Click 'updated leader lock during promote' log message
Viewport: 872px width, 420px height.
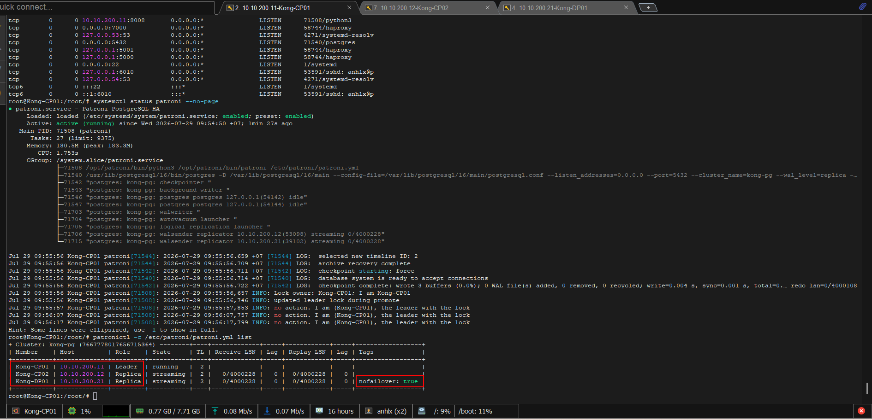336,300
